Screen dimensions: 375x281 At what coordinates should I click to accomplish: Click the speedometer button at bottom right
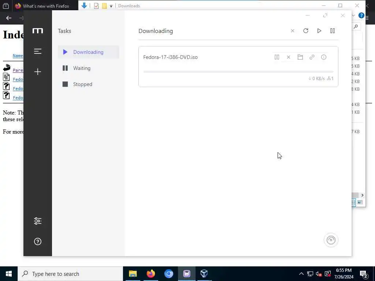[x=331, y=240]
